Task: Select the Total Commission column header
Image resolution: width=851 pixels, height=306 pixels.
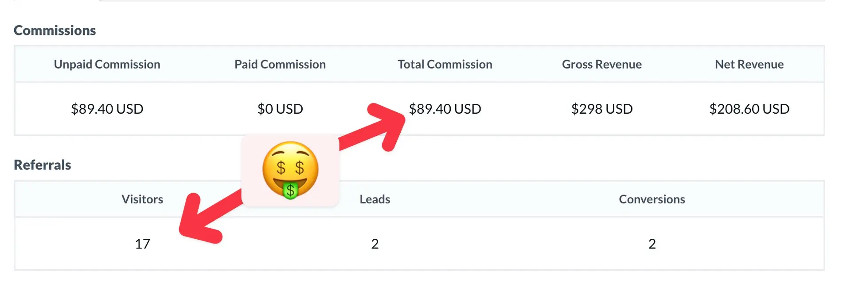Action: pyautogui.click(x=445, y=65)
